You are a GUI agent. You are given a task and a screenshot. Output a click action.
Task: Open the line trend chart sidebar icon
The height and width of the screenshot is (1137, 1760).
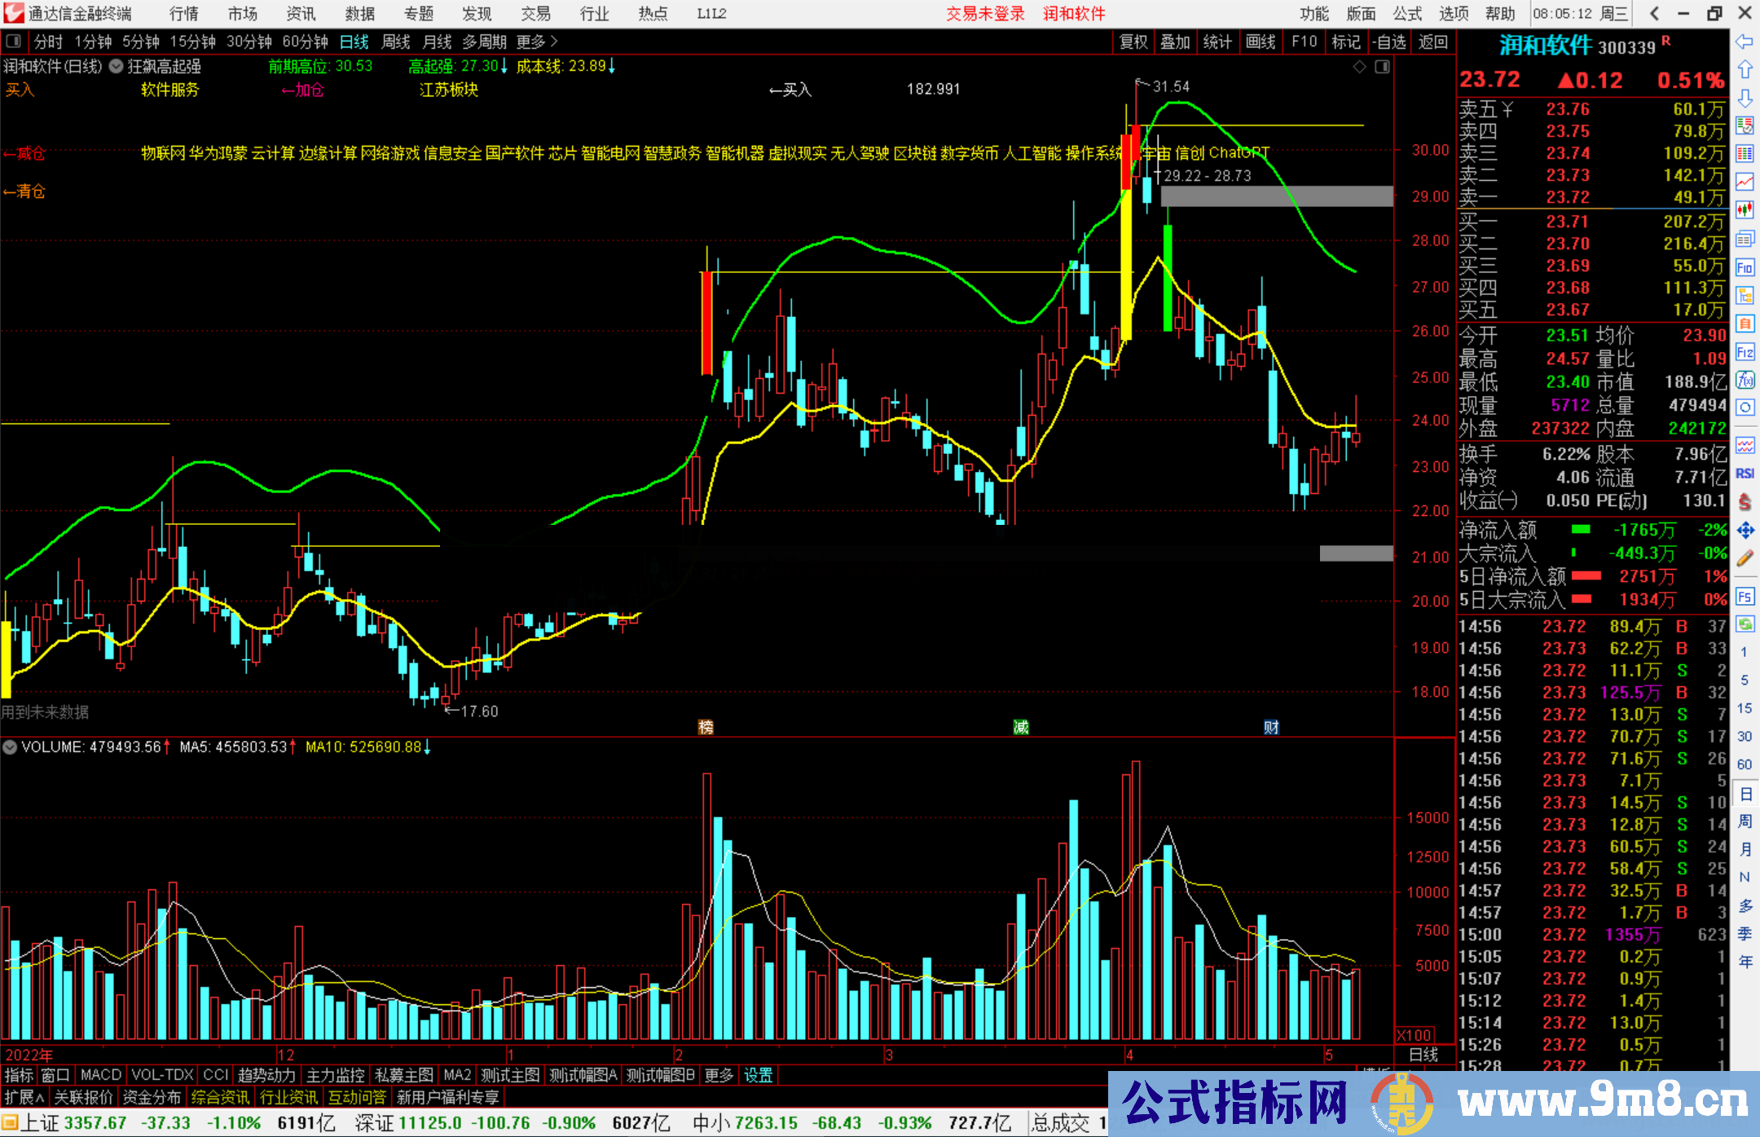[x=1745, y=181]
